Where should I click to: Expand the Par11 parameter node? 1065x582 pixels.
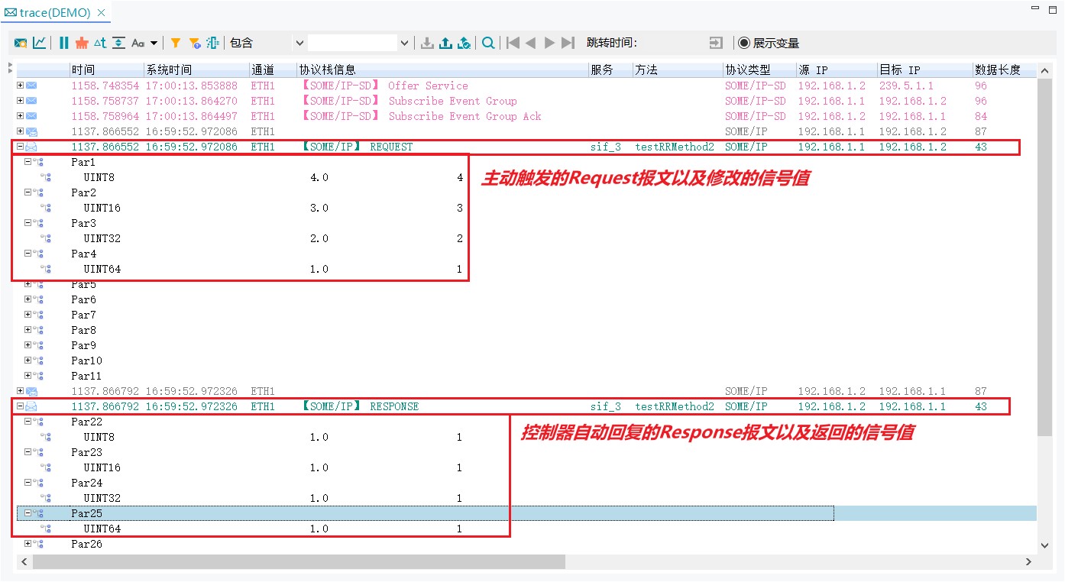point(28,376)
